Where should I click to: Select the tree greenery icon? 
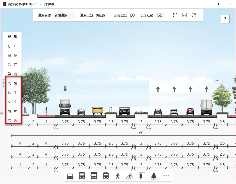coord(154,176)
